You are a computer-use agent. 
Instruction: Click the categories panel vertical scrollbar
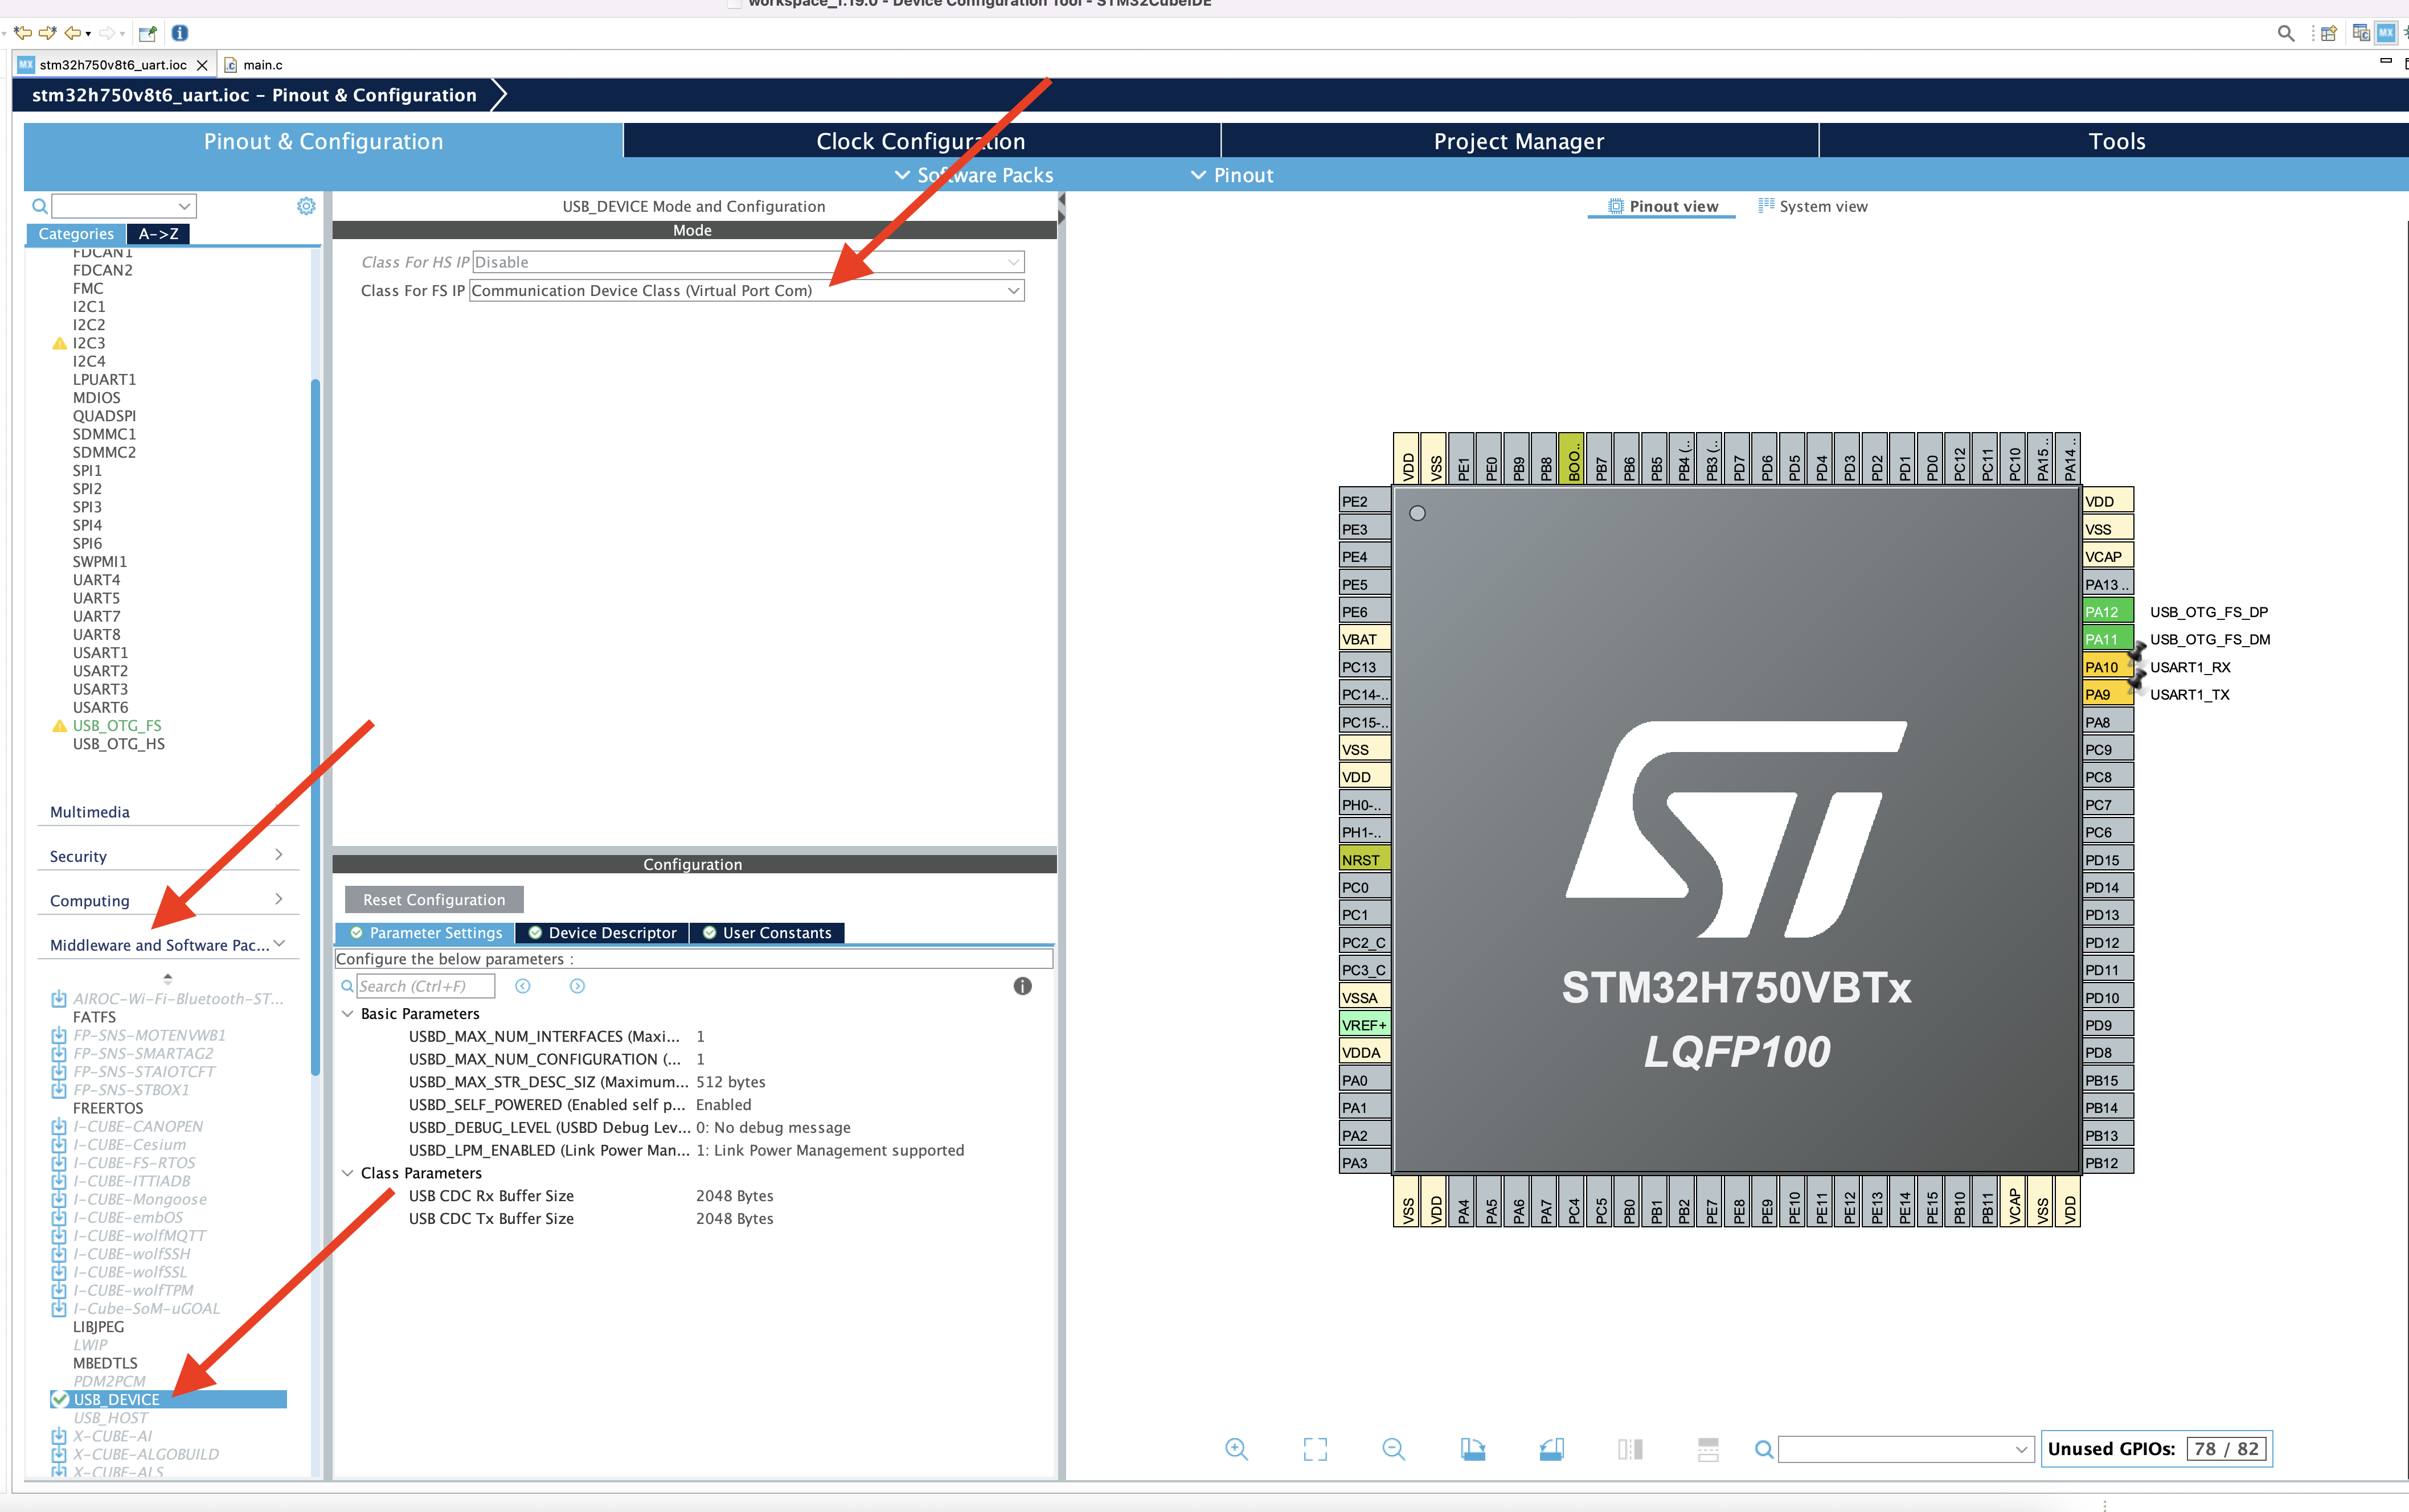[x=315, y=728]
